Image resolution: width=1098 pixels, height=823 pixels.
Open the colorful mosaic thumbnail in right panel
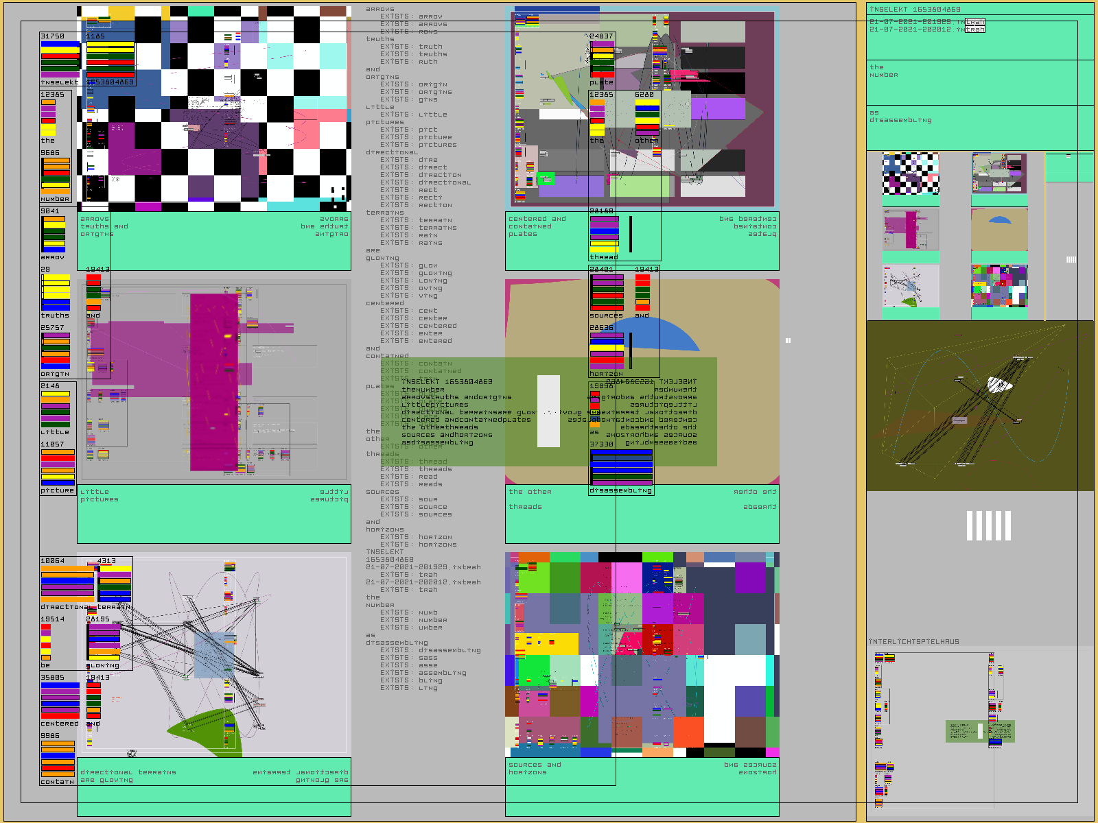coord(999,285)
